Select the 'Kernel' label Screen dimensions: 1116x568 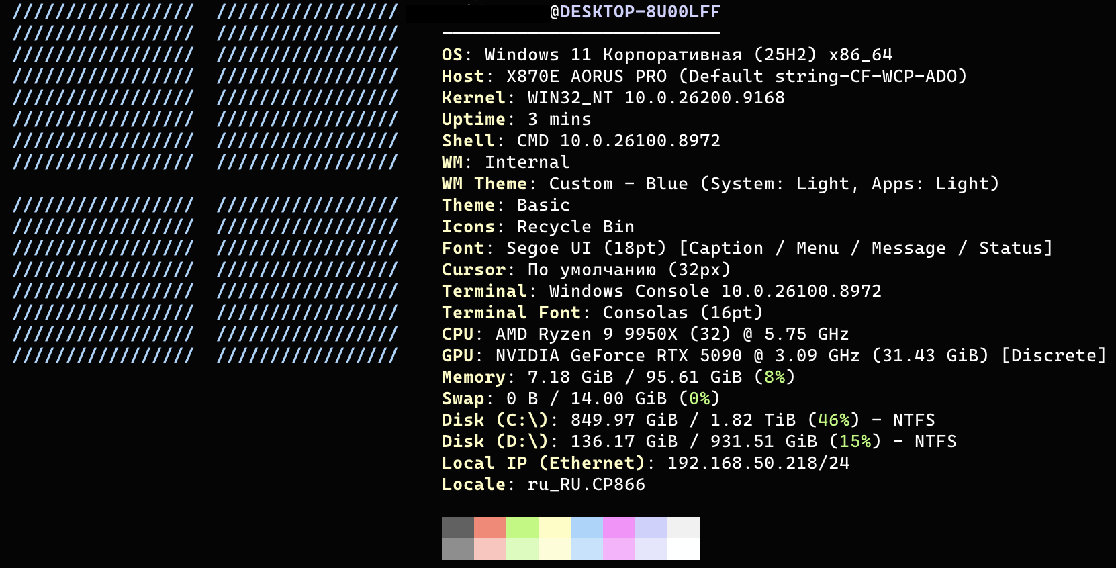[473, 98]
